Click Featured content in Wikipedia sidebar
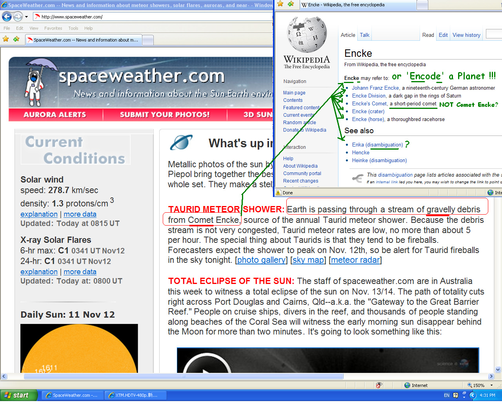The height and width of the screenshot is (414, 502). (302, 108)
